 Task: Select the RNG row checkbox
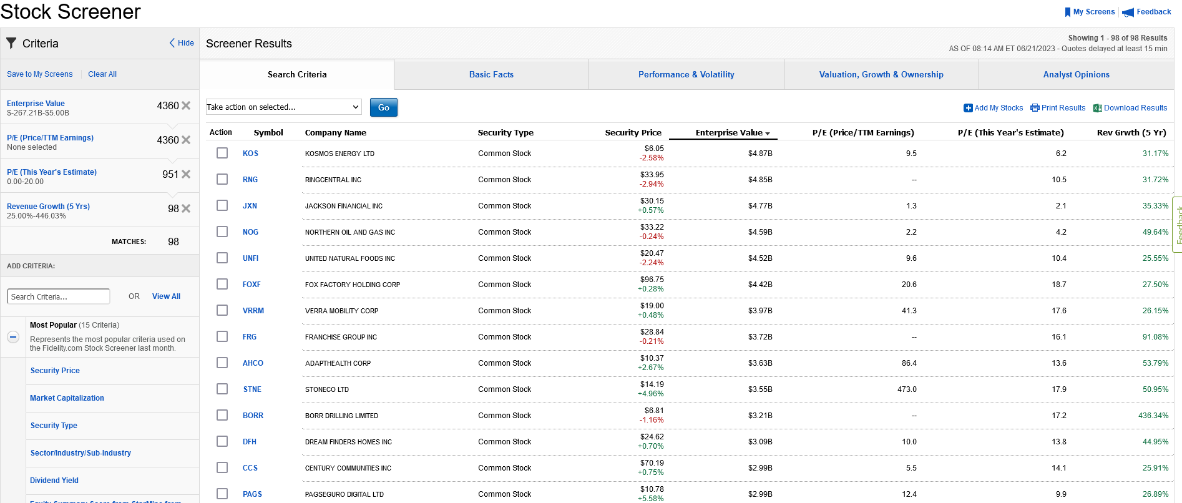click(222, 179)
